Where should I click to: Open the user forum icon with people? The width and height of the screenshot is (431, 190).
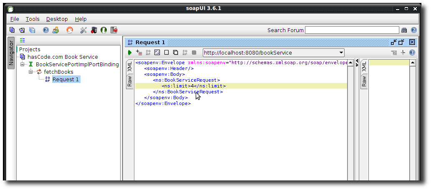[56, 30]
